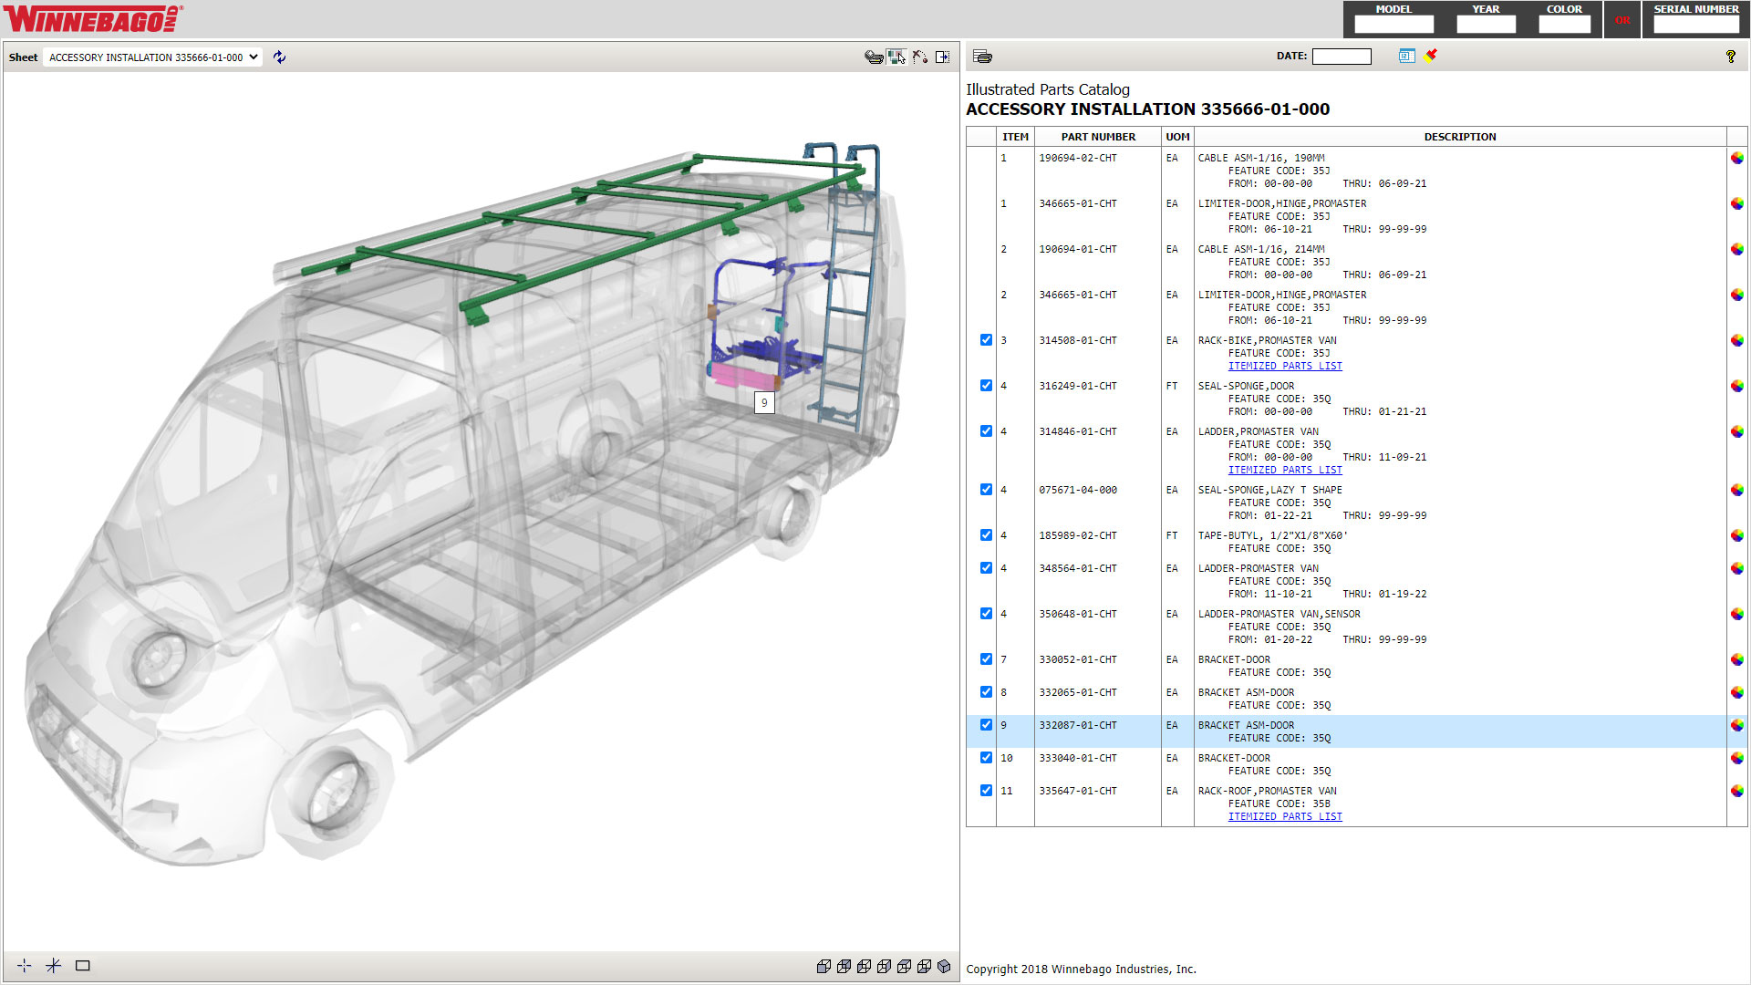Print the 3D illustration view
Image resolution: width=1751 pixels, height=985 pixels.
[874, 57]
